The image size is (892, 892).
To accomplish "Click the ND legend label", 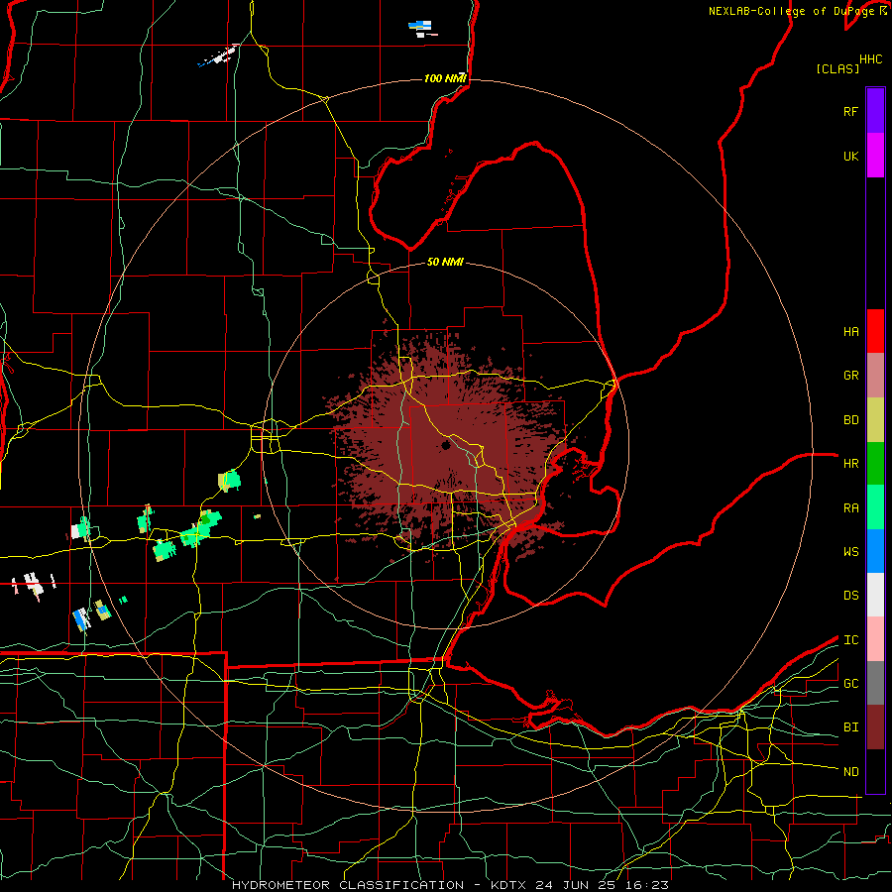I will click(850, 771).
